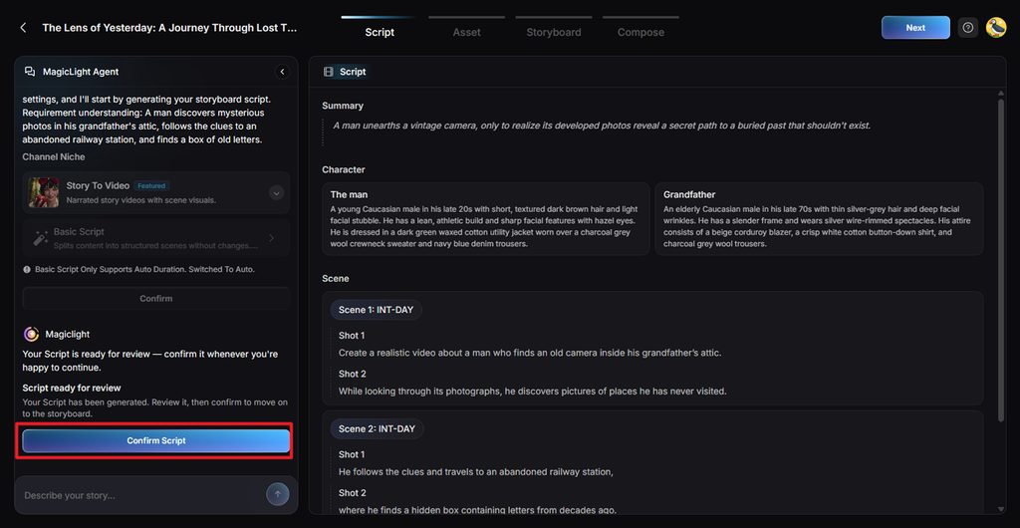Click the Script ready for review heading
The width and height of the screenshot is (1020, 528).
[x=72, y=389]
